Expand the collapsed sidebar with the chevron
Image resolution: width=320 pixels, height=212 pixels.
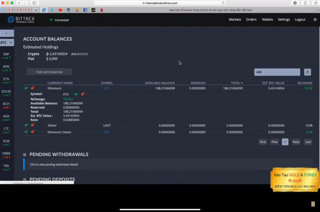pyautogui.click(x=7, y=33)
